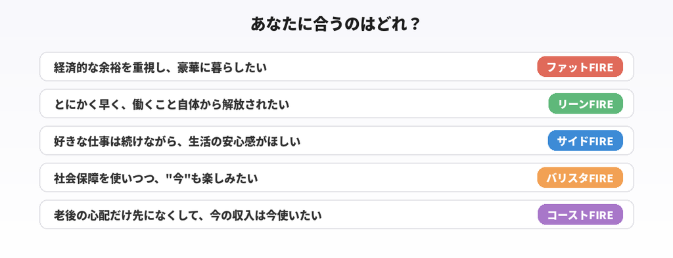
Task: Click the word 豪華 in first row
Action: [189, 67]
